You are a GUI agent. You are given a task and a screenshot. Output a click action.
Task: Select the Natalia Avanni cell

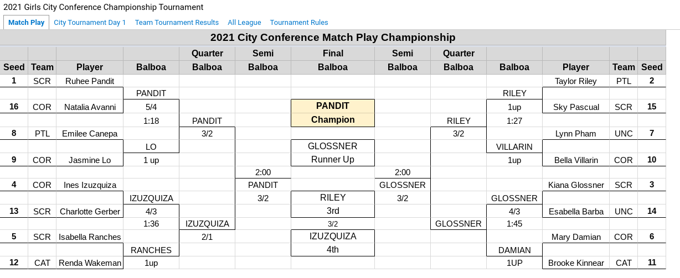click(90, 107)
